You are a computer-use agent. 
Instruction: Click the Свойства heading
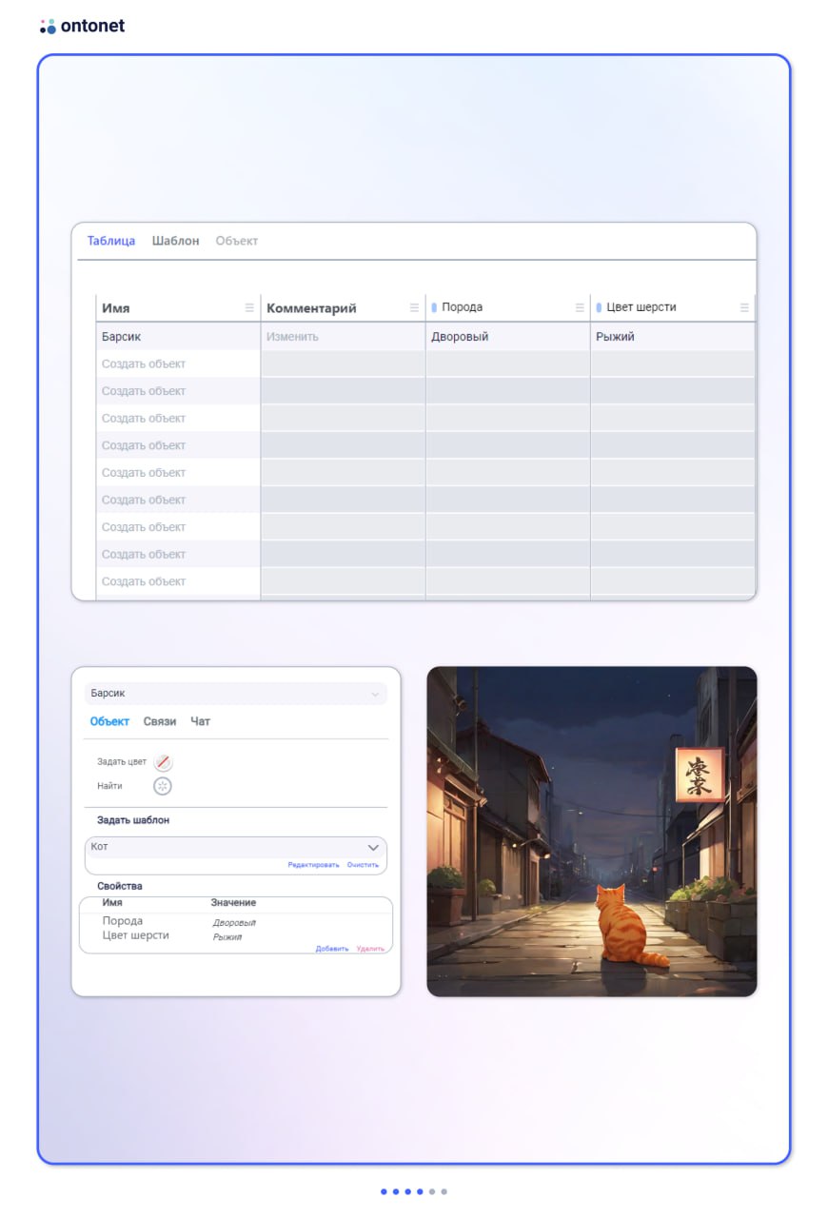click(x=120, y=886)
